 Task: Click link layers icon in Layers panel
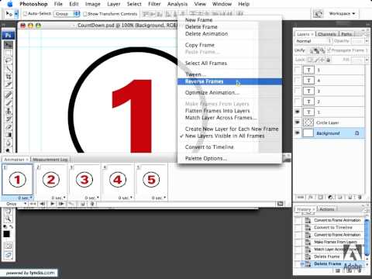coord(301,197)
